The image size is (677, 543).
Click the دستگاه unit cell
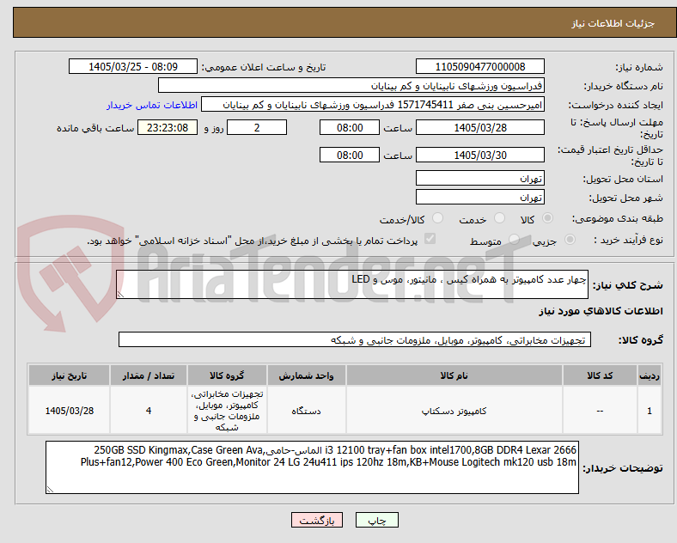tap(306, 411)
